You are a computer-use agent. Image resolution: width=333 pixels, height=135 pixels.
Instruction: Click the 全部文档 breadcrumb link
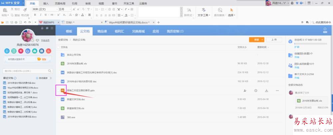click(63, 40)
